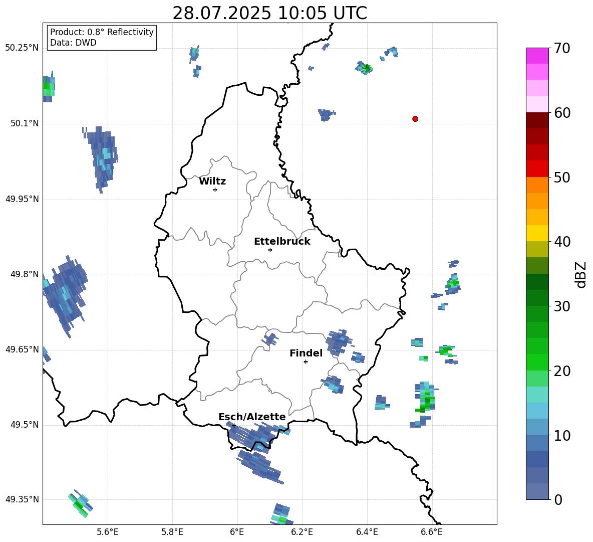
Task: Click the dBZ colorbar label
Action: 581,274
